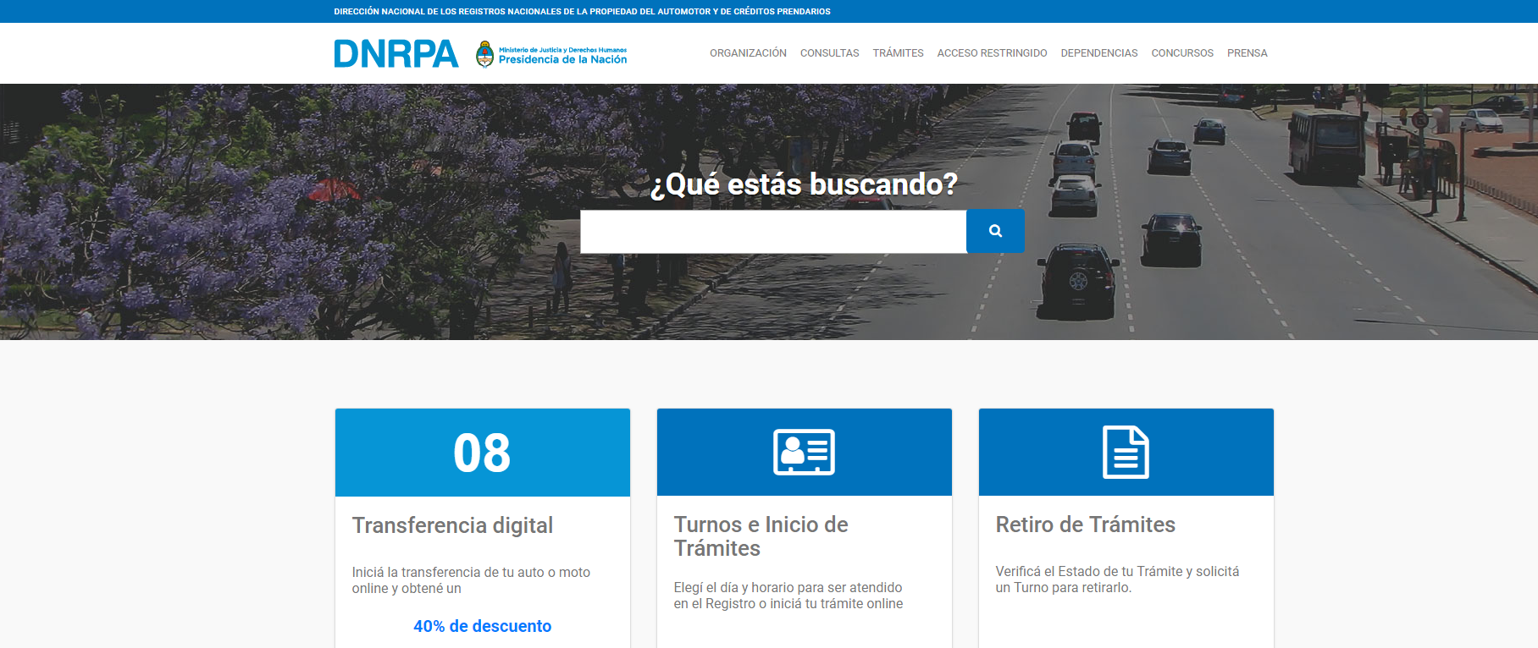
Task: Click the 'Verificá el Estado de tu Trámite' description
Action: (1116, 579)
